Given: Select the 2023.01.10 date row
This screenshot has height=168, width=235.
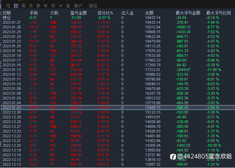Looking at the screenshot, I should 118,84.
